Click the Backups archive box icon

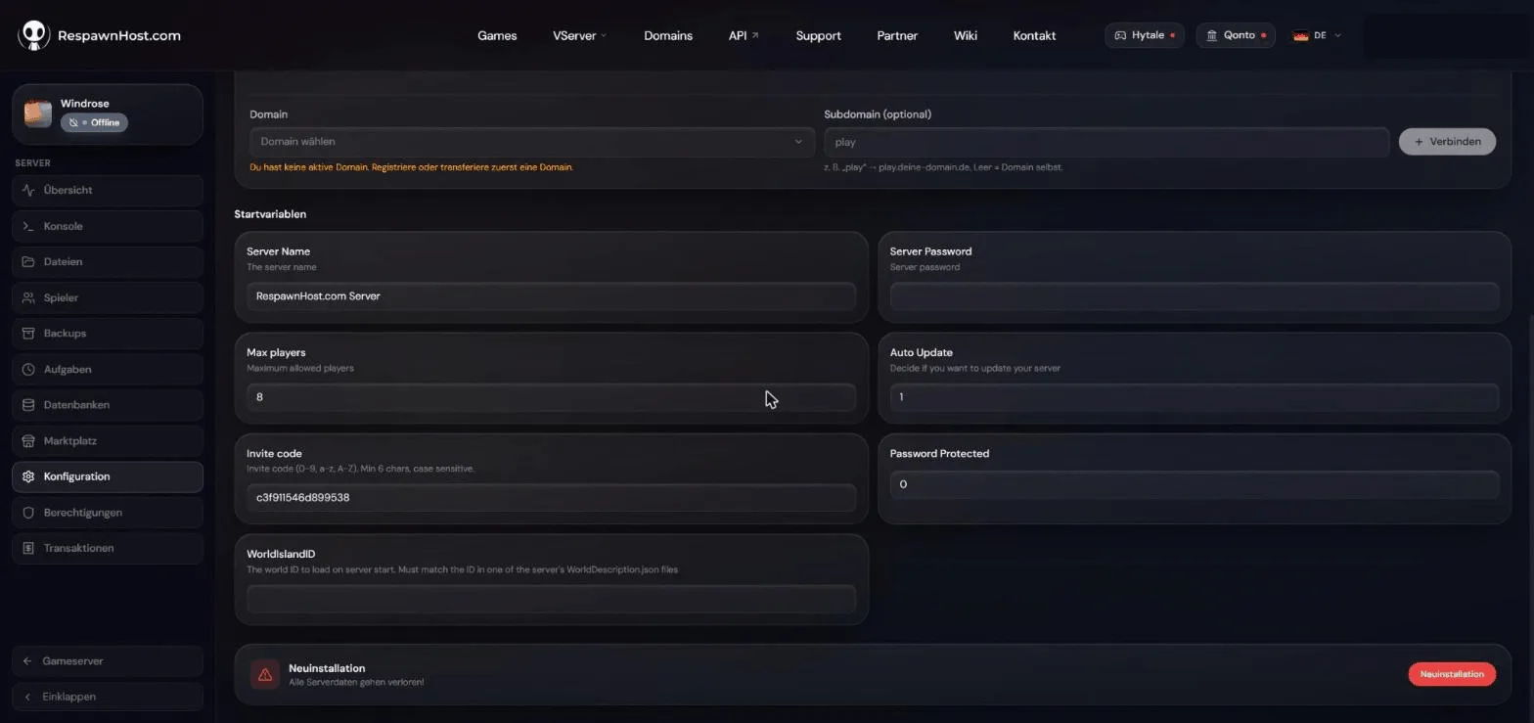point(28,334)
